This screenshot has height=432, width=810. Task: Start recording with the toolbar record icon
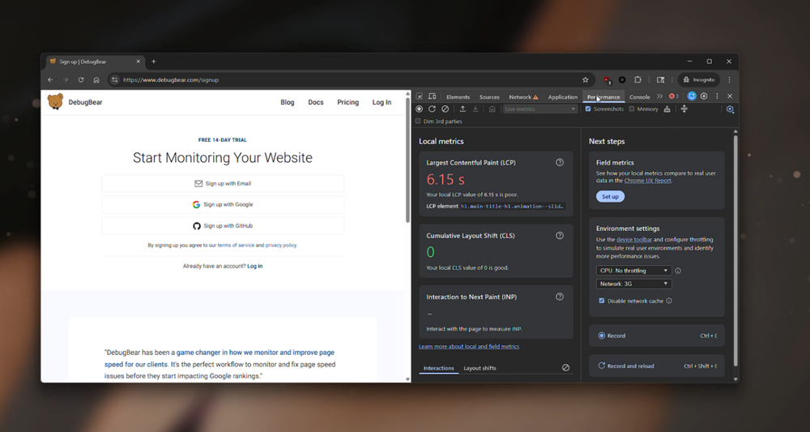(x=419, y=109)
